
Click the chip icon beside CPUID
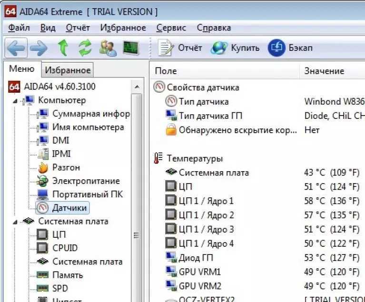click(x=43, y=248)
